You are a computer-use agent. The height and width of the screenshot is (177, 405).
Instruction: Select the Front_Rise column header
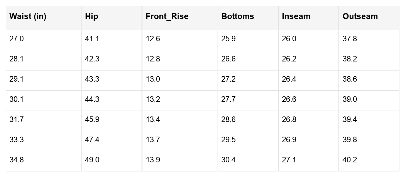(180, 18)
